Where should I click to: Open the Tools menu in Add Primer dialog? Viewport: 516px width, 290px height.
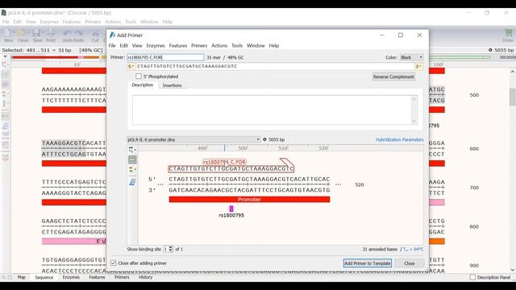[237, 45]
